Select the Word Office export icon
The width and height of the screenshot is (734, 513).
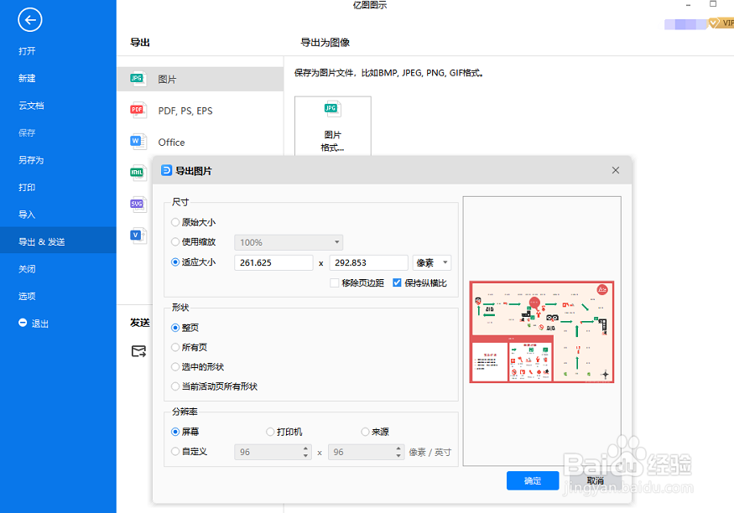(x=138, y=141)
